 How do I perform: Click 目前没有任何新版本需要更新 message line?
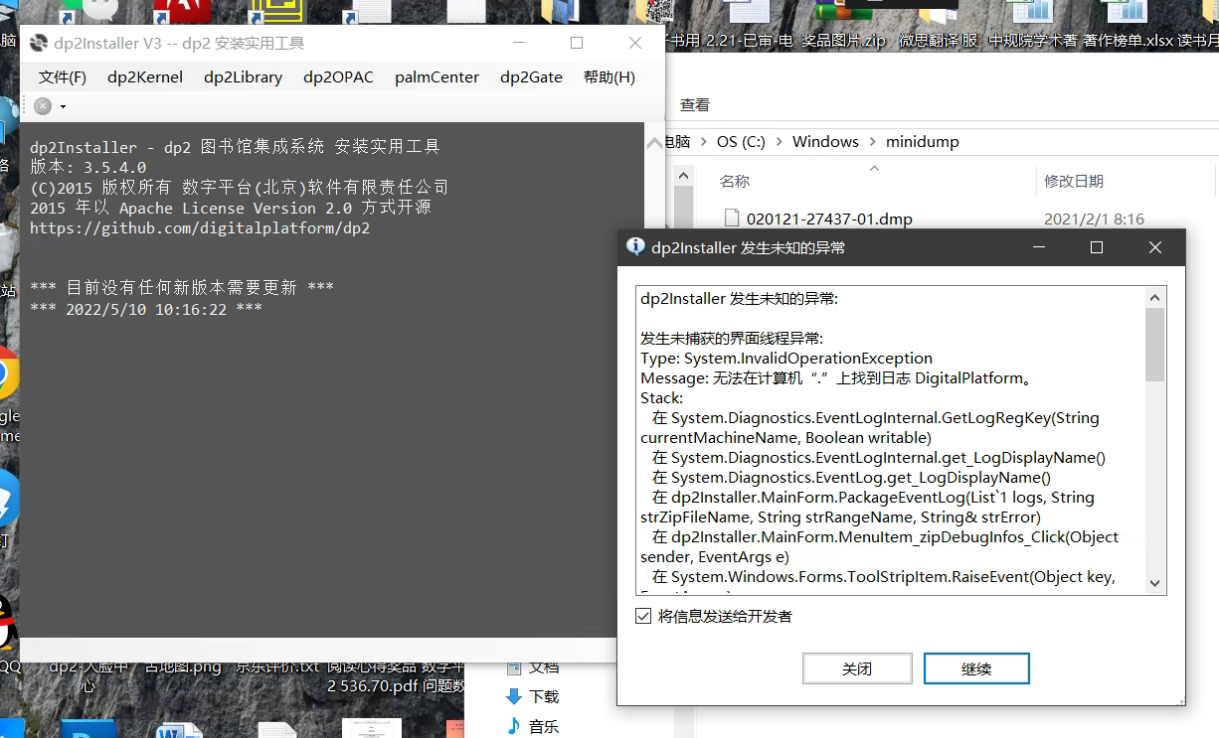pos(182,287)
